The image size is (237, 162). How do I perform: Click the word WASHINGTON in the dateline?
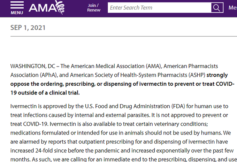pyautogui.click(x=28, y=66)
